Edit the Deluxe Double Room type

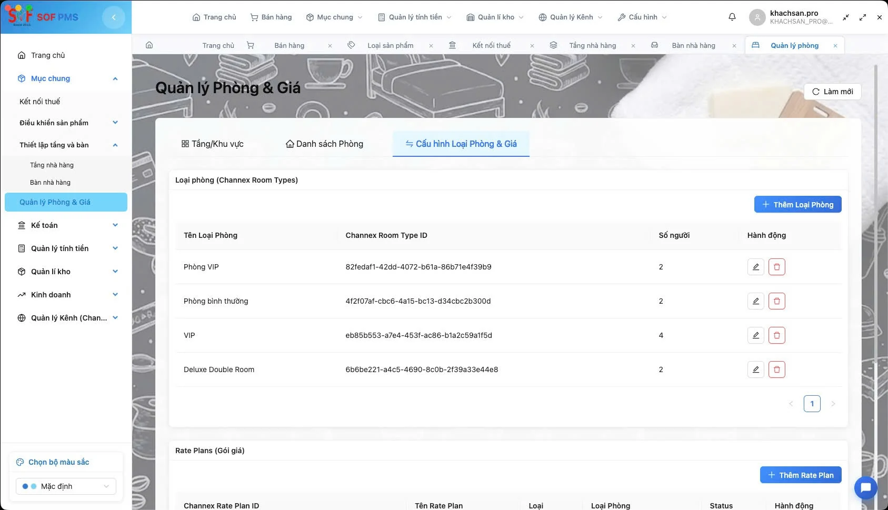coord(755,369)
